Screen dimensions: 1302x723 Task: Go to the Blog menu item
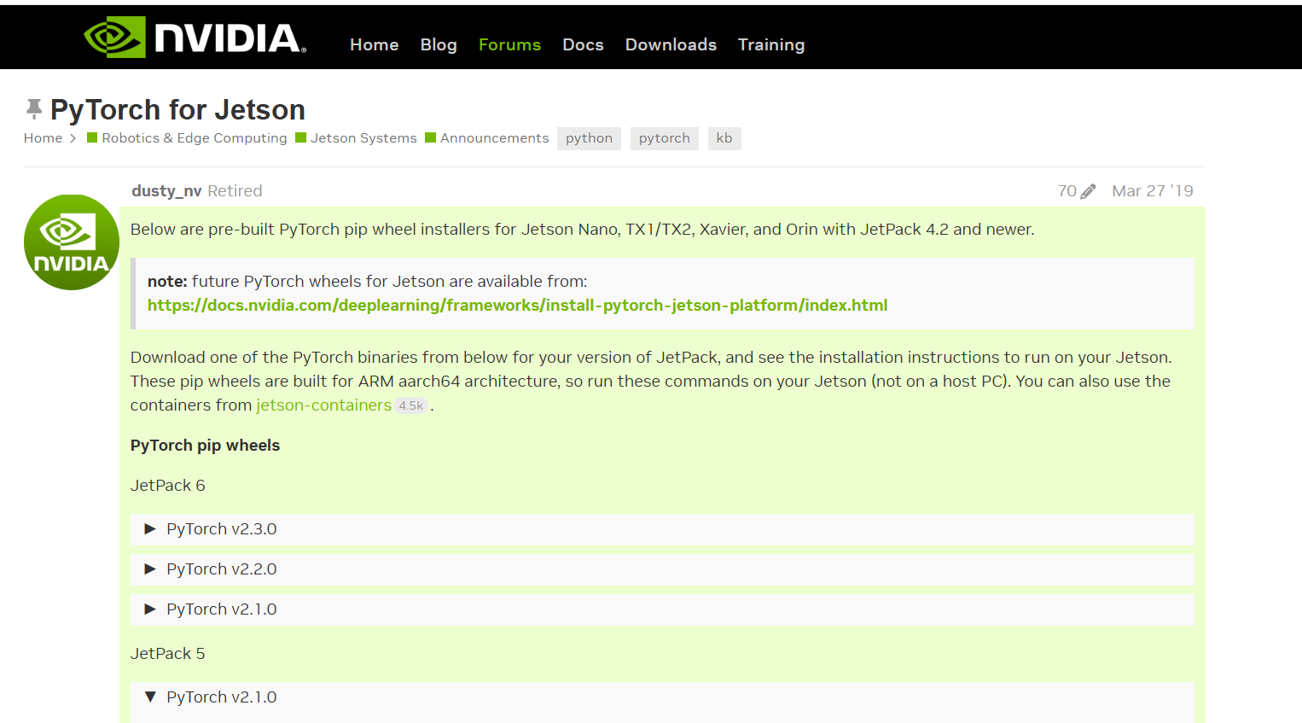[x=439, y=44]
